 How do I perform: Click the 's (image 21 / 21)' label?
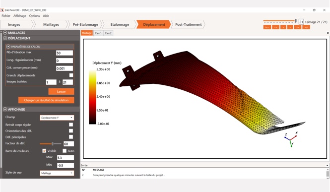click(x=316, y=22)
